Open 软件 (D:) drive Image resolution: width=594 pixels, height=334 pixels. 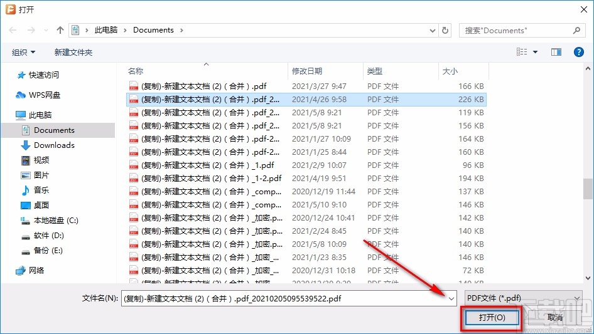tap(43, 236)
